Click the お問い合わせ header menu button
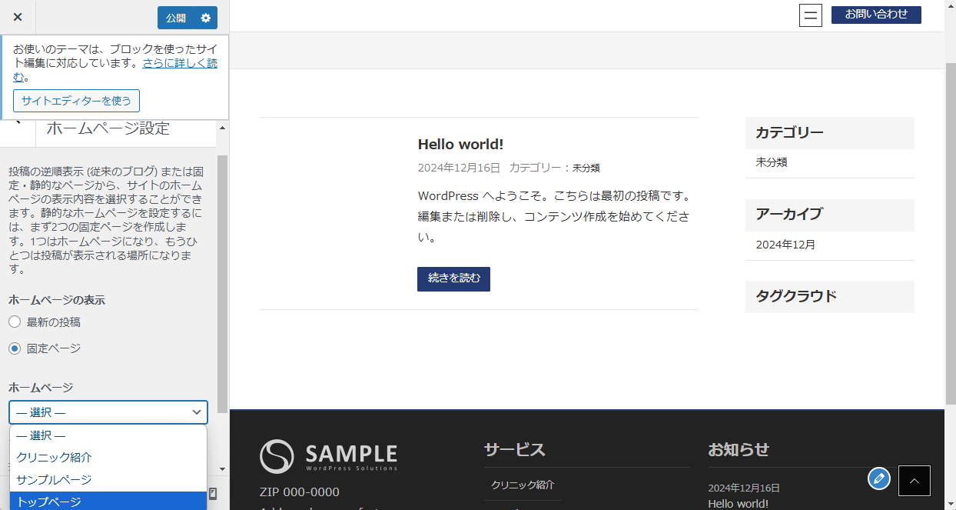Image resolution: width=956 pixels, height=510 pixels. click(876, 15)
